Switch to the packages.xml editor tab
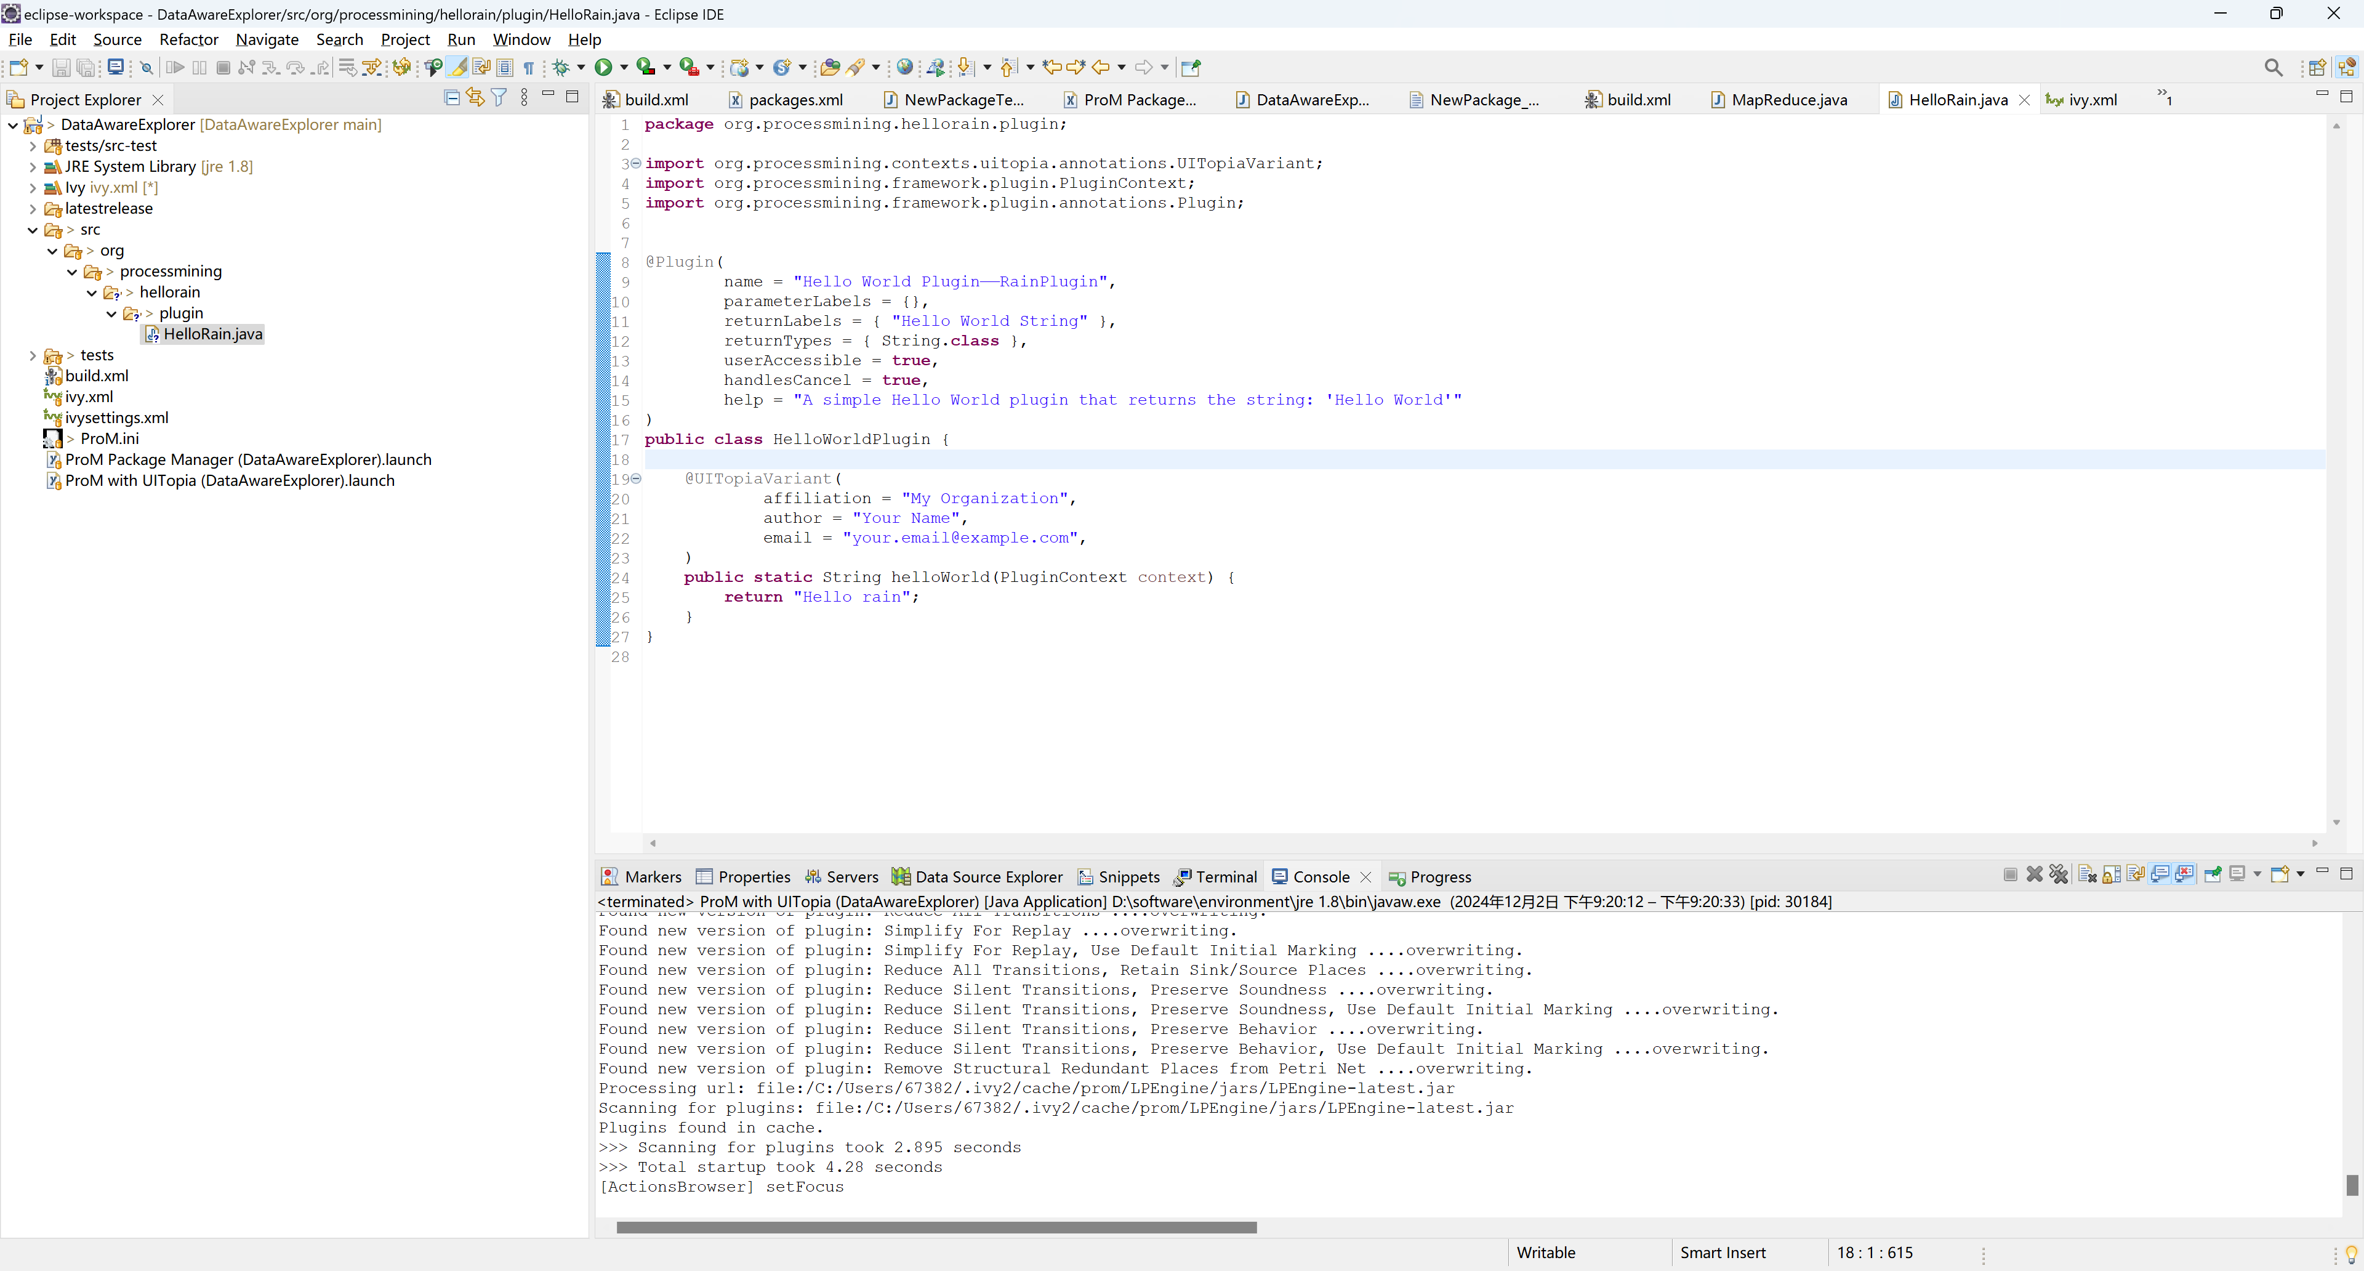2364x1271 pixels. [786, 99]
